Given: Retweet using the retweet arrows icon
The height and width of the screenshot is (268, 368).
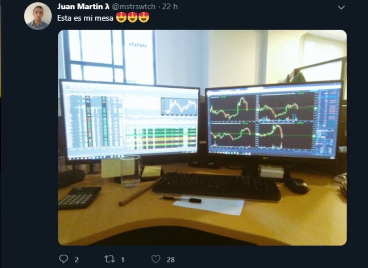Looking at the screenshot, I should point(109,259).
